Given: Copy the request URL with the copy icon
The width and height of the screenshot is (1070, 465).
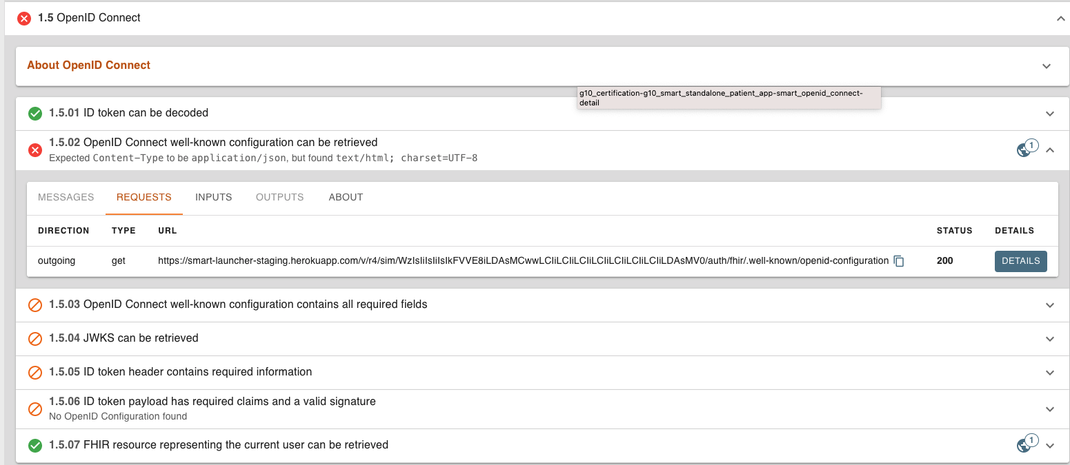Looking at the screenshot, I should pyautogui.click(x=898, y=261).
